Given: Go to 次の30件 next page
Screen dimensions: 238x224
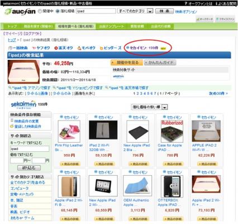Looking at the screenshot, I should 218,94.
